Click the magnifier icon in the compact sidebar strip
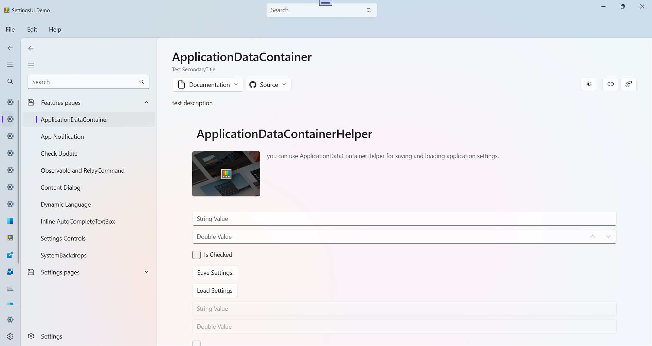Image resolution: width=652 pixels, height=346 pixels. click(10, 81)
